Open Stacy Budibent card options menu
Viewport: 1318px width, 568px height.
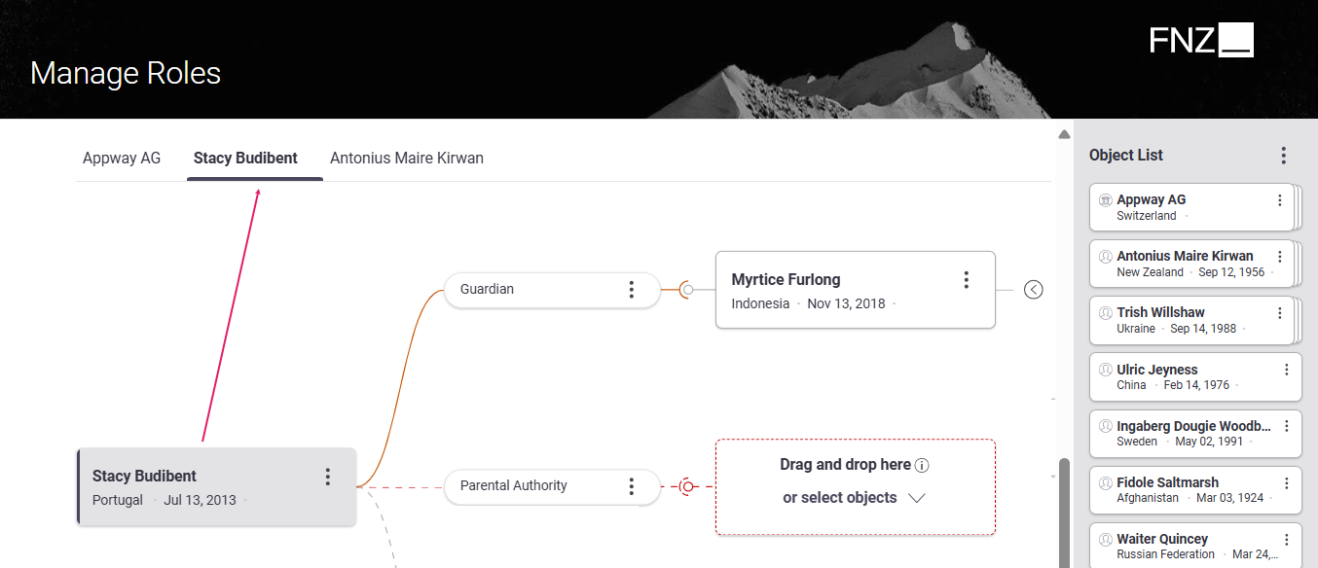[x=327, y=477]
